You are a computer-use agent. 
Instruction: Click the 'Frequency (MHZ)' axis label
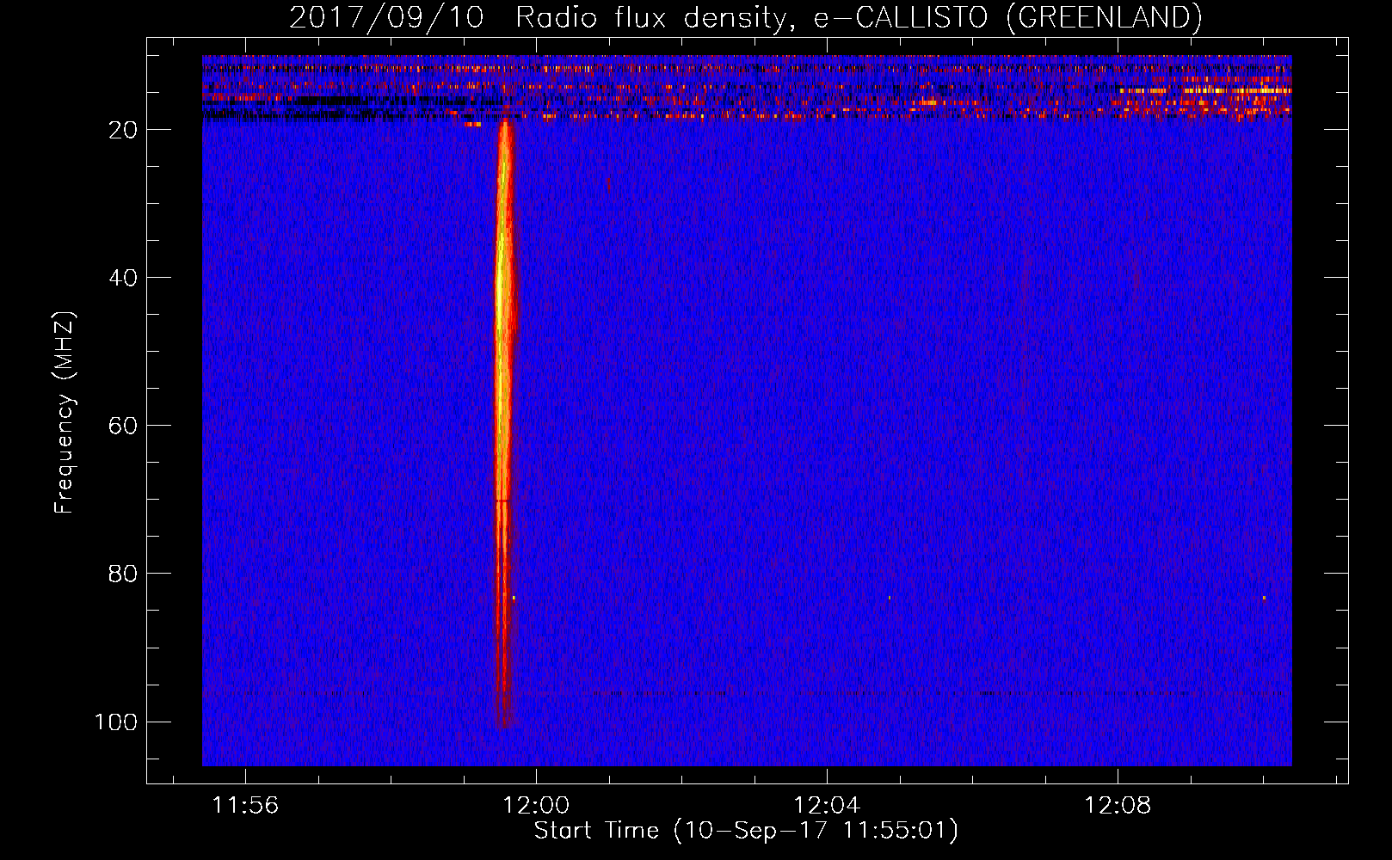point(65,413)
